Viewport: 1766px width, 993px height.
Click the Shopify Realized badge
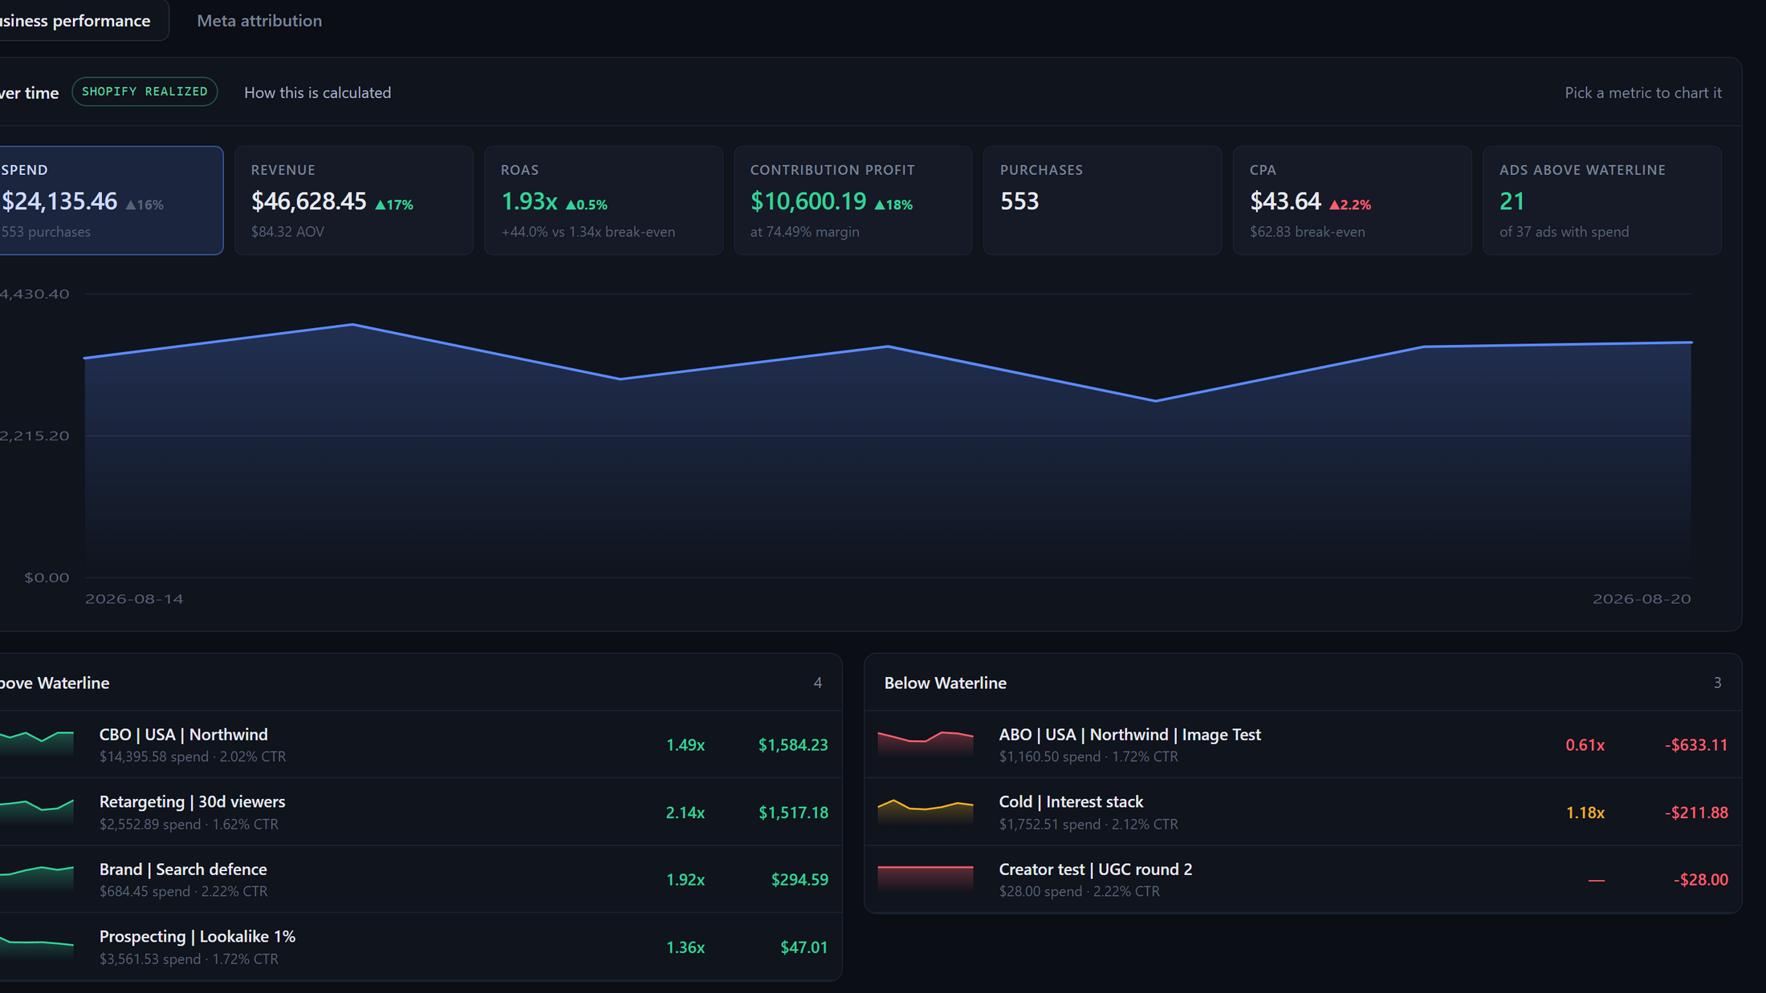coord(144,91)
